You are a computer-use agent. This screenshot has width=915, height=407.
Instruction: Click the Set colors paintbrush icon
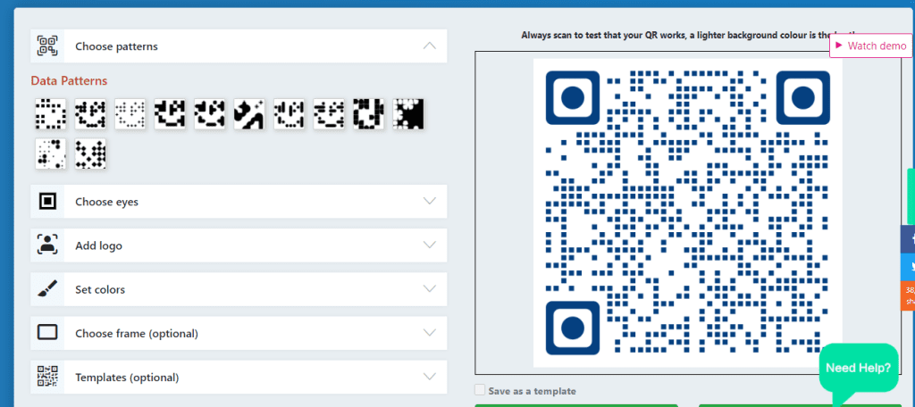(47, 289)
